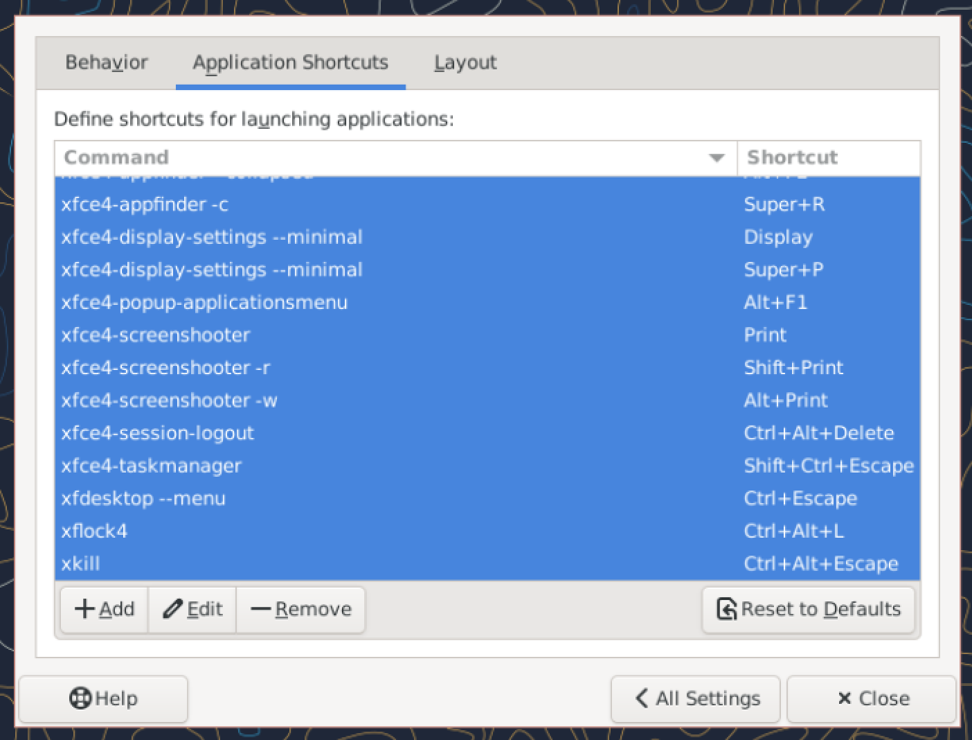Select the Application Shortcuts tab
972x740 pixels.
(290, 62)
